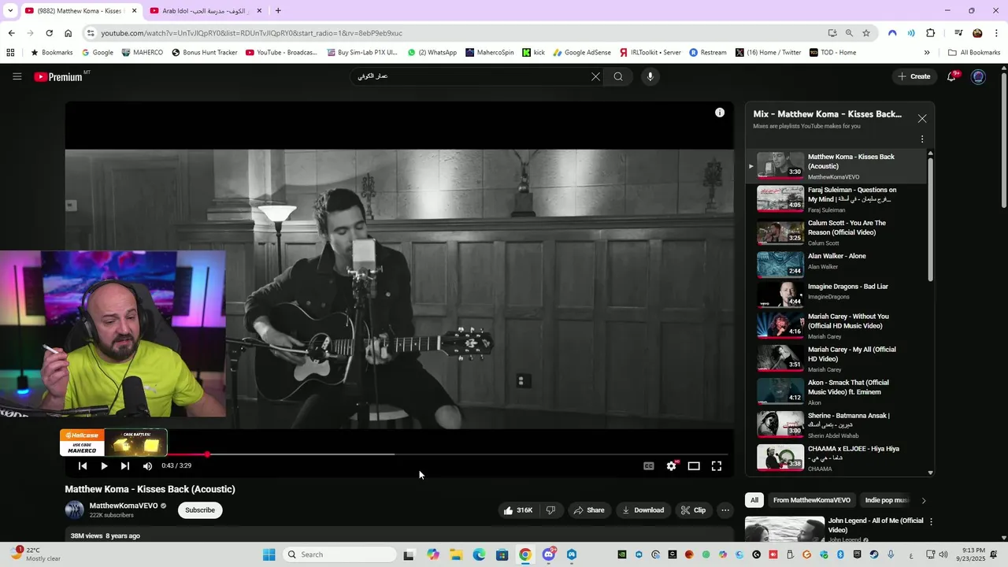Show more filter chips with arrow

[924, 500]
